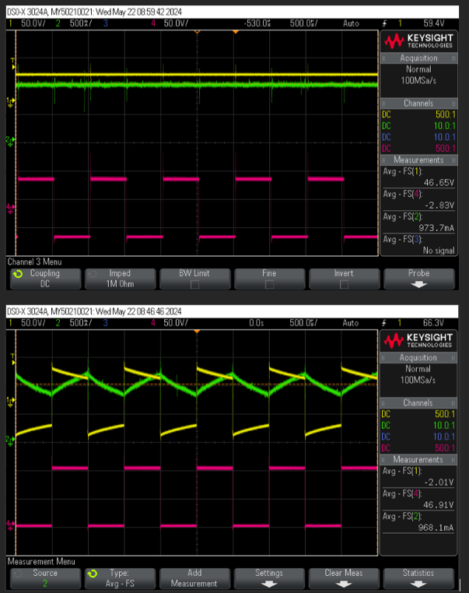Click the Clear Meas softkey
469x593 pixels.
[x=344, y=578]
